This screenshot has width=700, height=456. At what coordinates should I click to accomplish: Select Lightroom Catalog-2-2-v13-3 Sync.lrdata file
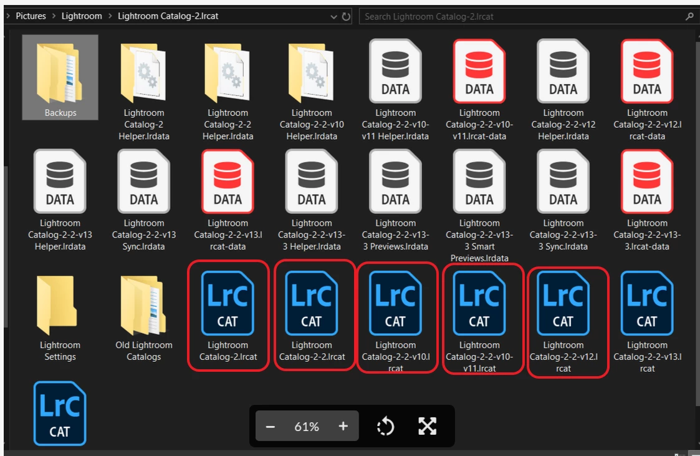(563, 201)
